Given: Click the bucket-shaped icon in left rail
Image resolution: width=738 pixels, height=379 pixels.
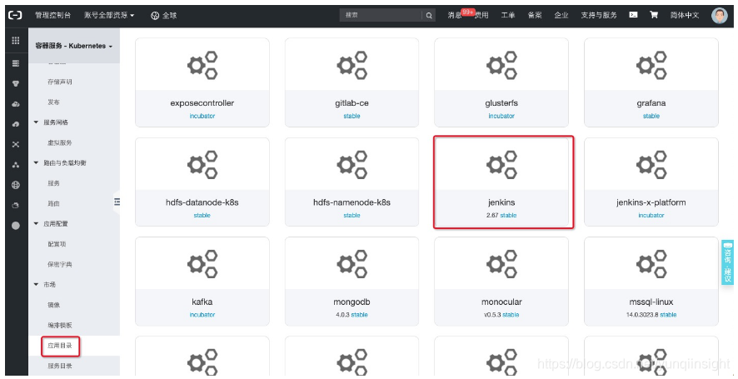Looking at the screenshot, I should [16, 205].
